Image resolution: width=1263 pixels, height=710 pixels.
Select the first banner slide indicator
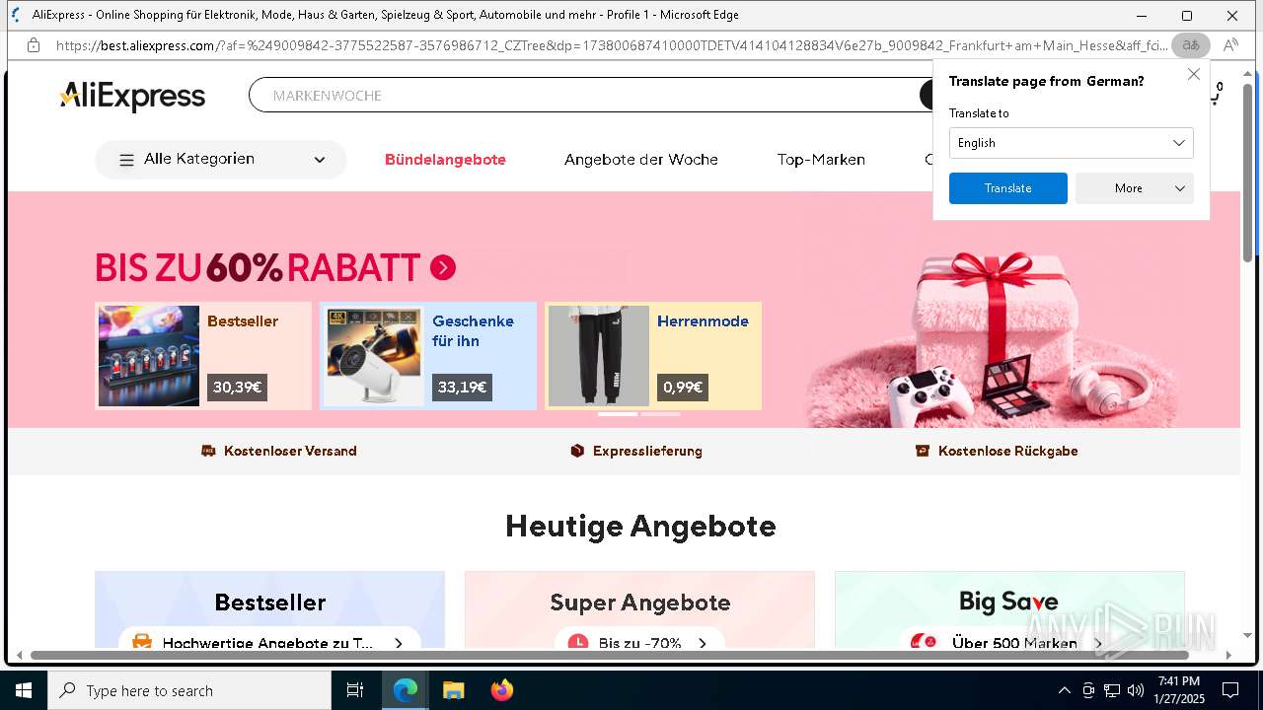click(x=618, y=414)
